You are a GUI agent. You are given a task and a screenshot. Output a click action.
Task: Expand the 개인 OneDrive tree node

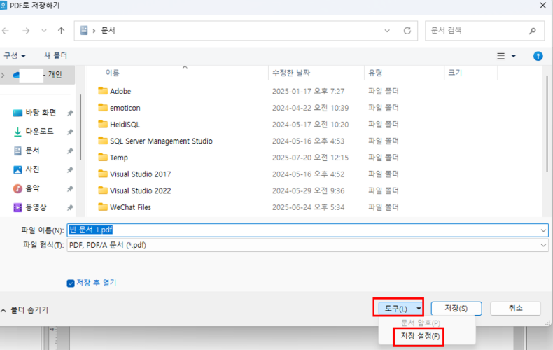pyautogui.click(x=3, y=75)
